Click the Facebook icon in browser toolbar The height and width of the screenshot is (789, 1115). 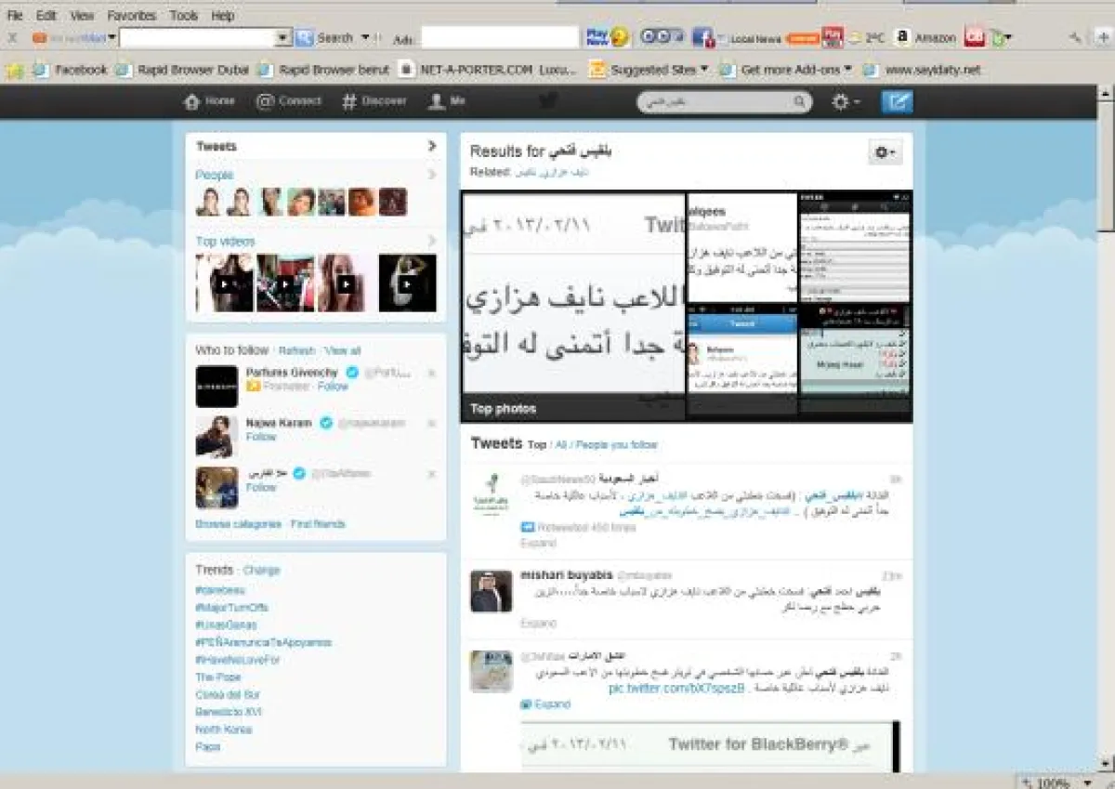(x=702, y=38)
